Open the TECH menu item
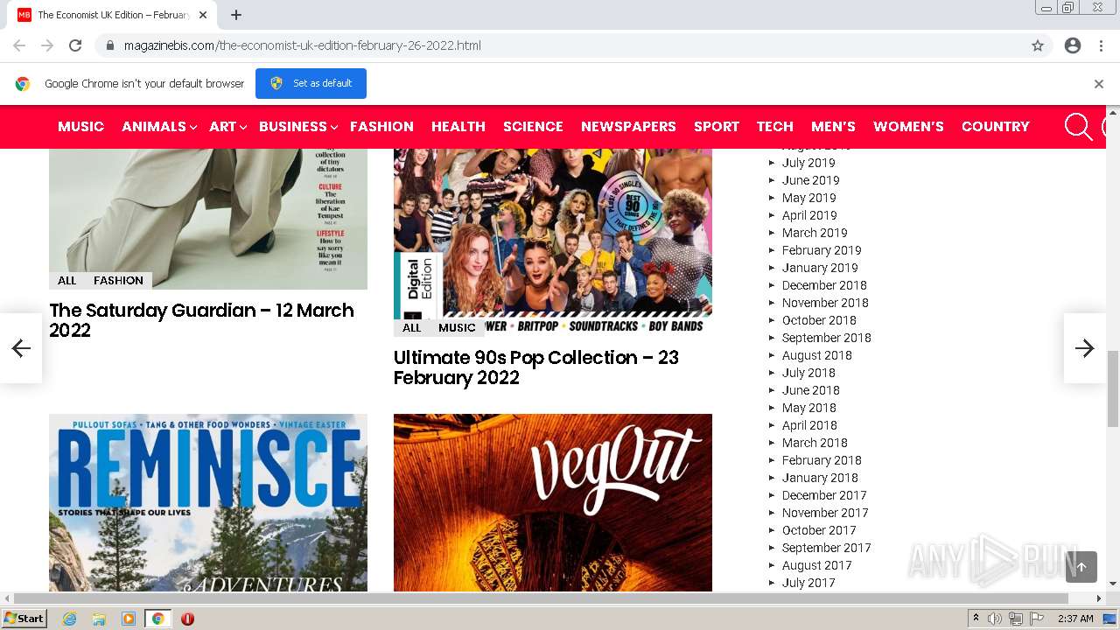1120x630 pixels. click(x=775, y=127)
